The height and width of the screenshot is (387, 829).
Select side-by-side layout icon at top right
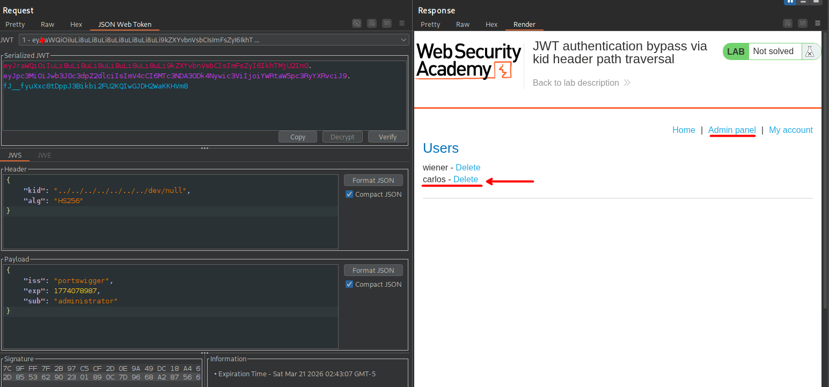(x=790, y=2)
